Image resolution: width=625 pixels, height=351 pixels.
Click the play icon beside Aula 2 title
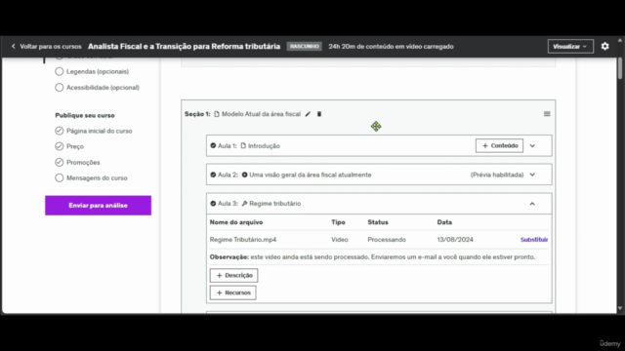[245, 175]
